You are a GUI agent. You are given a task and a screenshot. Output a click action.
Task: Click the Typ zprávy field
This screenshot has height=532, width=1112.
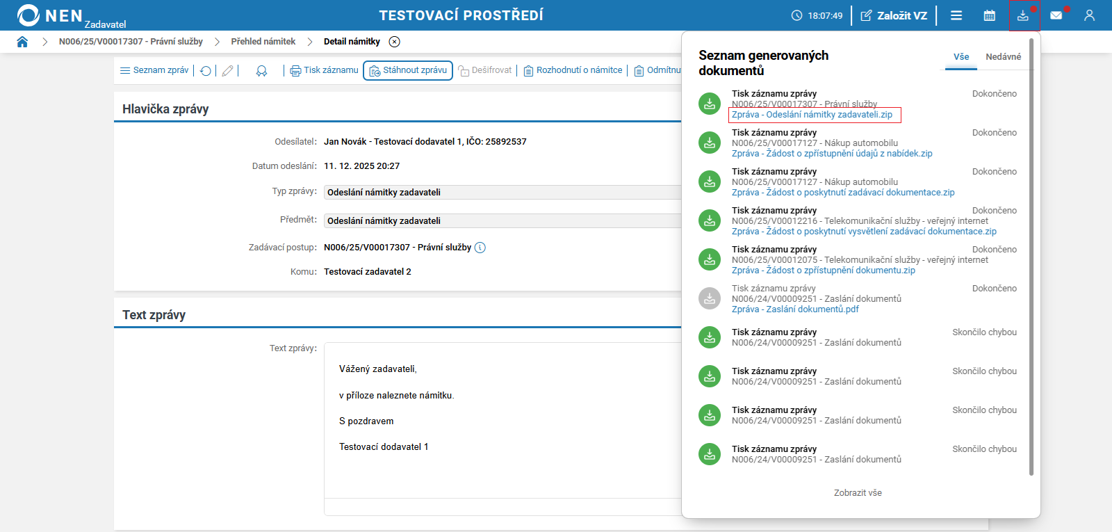[x=502, y=193]
